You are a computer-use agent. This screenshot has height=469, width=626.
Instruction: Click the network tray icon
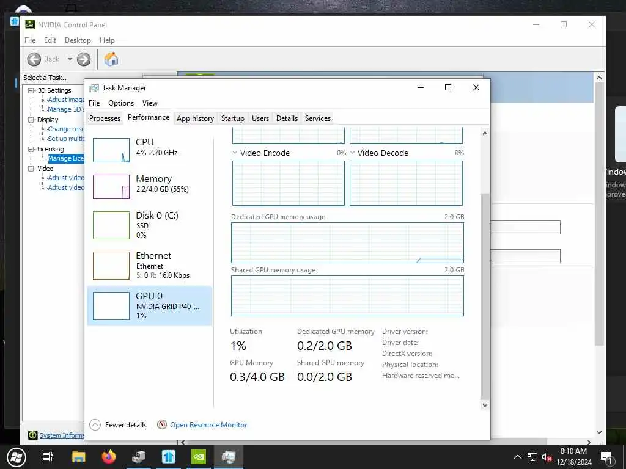pos(532,457)
